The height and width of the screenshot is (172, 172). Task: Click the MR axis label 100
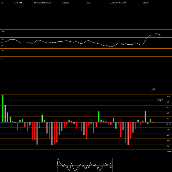168,97
